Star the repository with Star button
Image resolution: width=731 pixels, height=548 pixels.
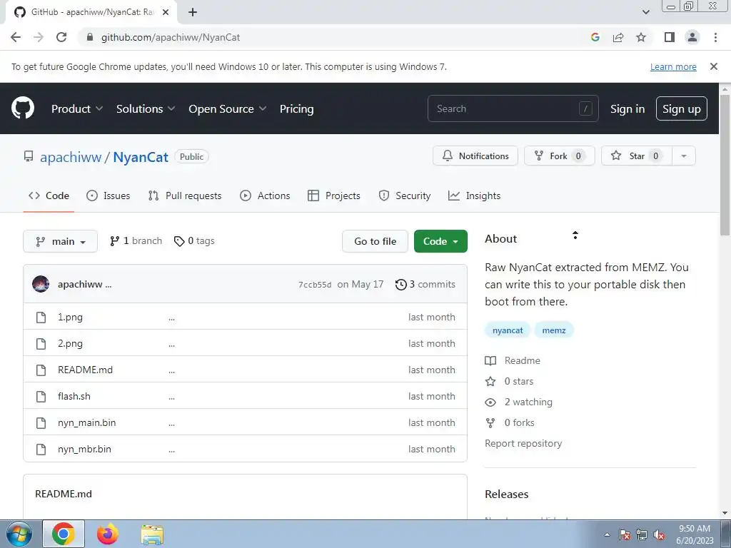[636, 156]
